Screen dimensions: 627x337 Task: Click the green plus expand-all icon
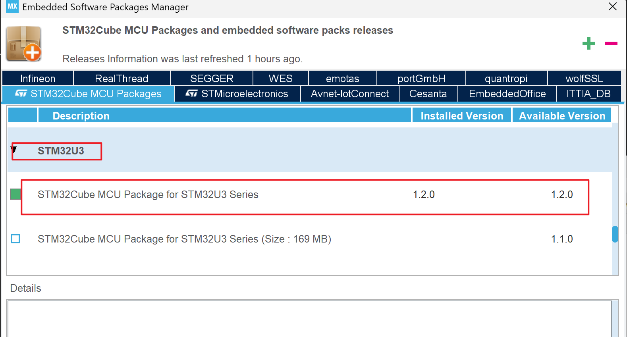tap(589, 43)
